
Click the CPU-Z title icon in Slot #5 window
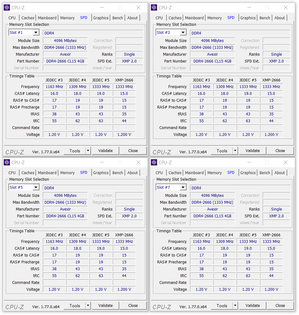click(x=7, y=162)
